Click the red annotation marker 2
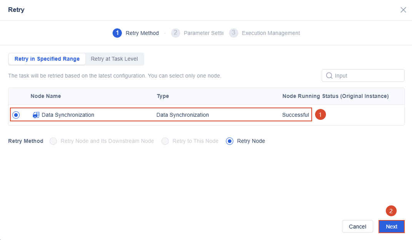 (x=391, y=211)
